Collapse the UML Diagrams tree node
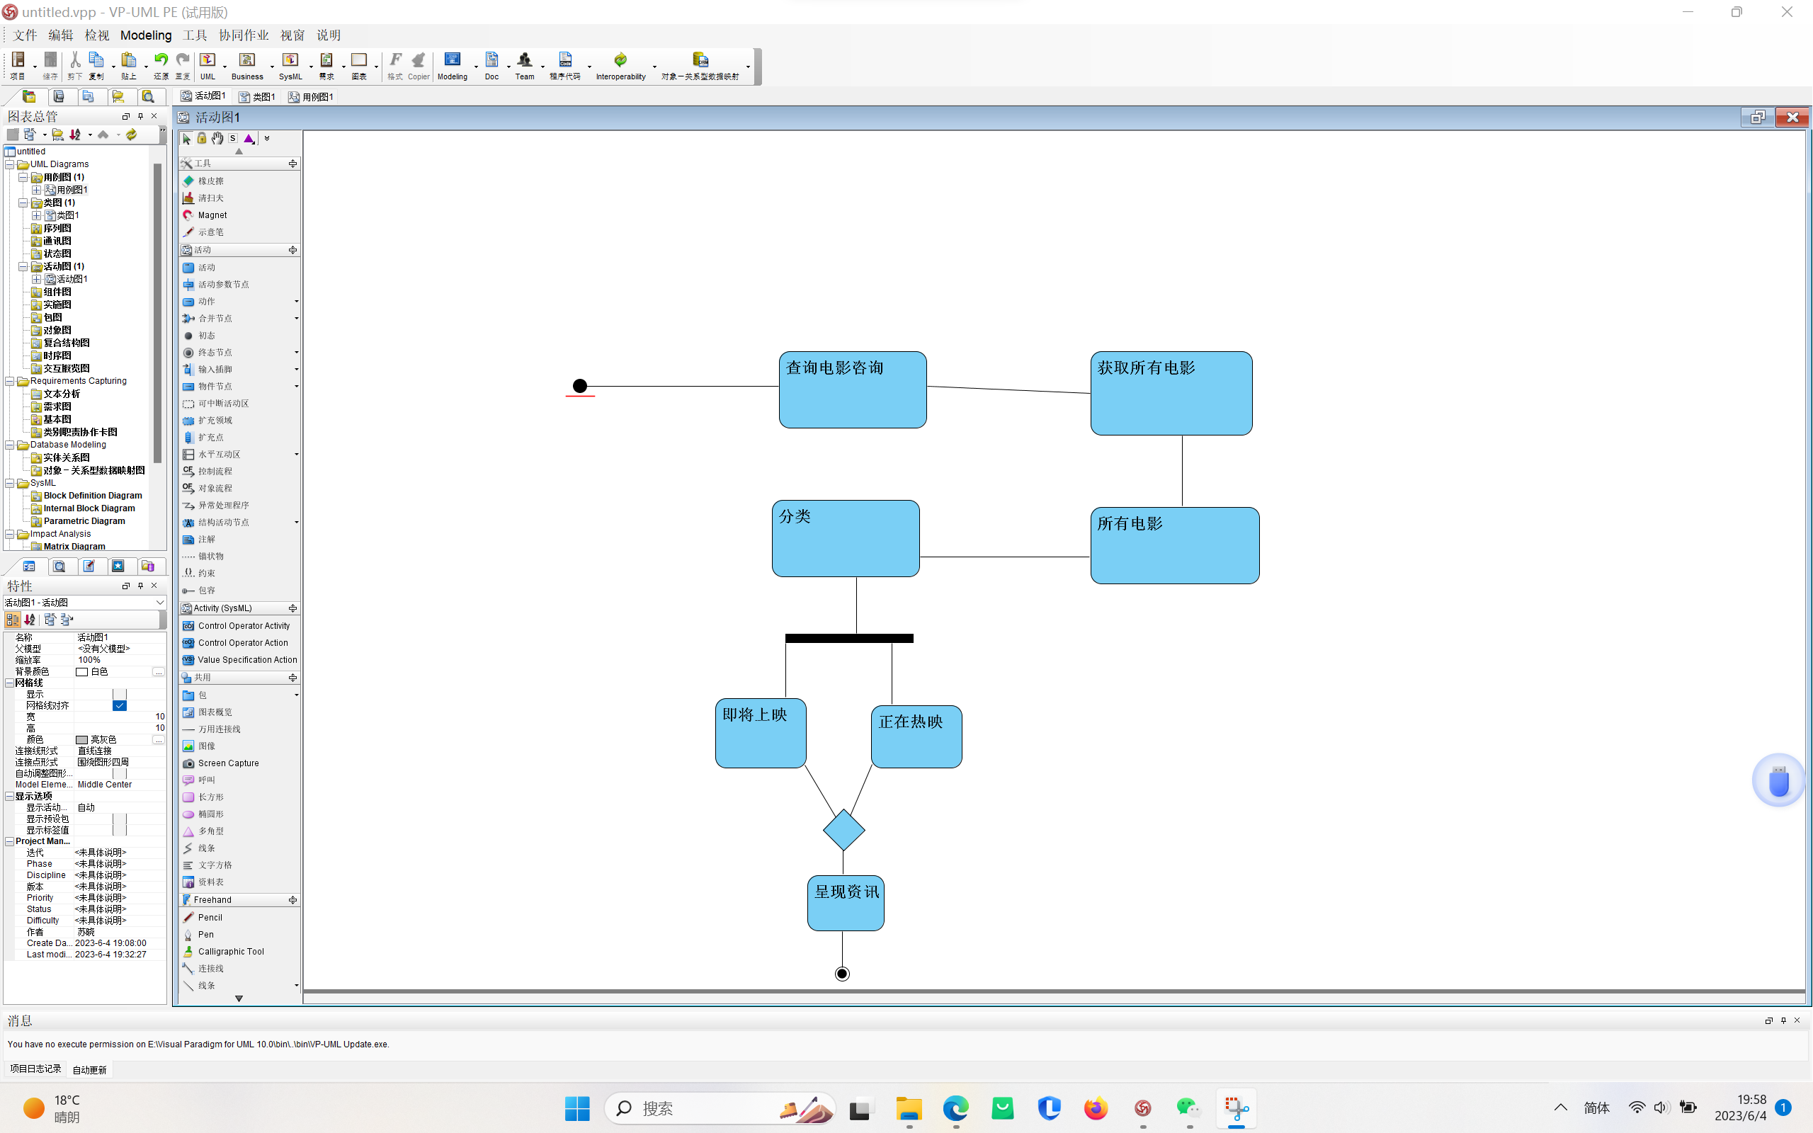The height and width of the screenshot is (1133, 1813). [10, 164]
